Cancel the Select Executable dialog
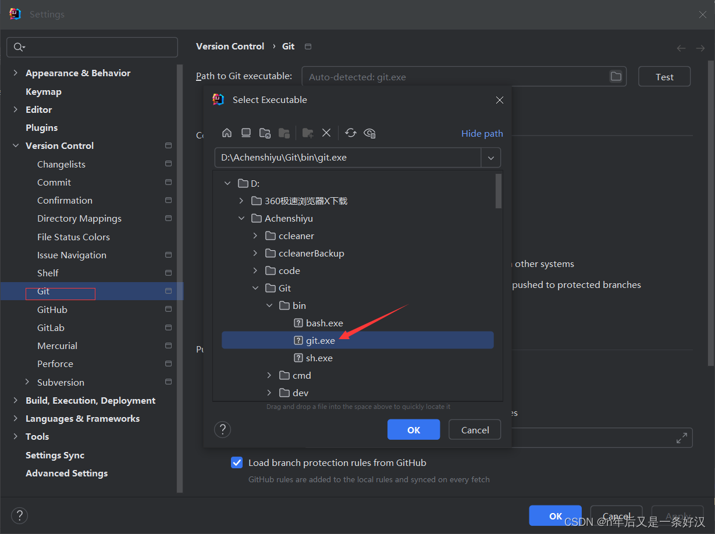Image resolution: width=715 pixels, height=534 pixels. point(475,430)
